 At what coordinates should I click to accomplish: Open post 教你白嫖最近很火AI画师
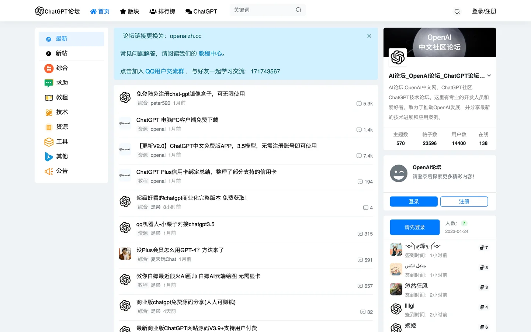pos(198,276)
